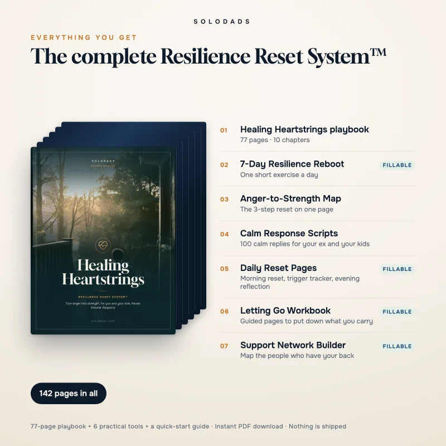
Task: Click number 07 list marker
Action: [x=224, y=346]
